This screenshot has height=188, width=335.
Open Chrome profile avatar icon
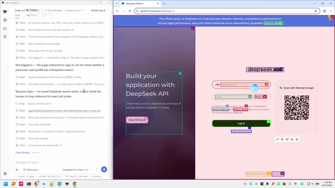point(325,11)
